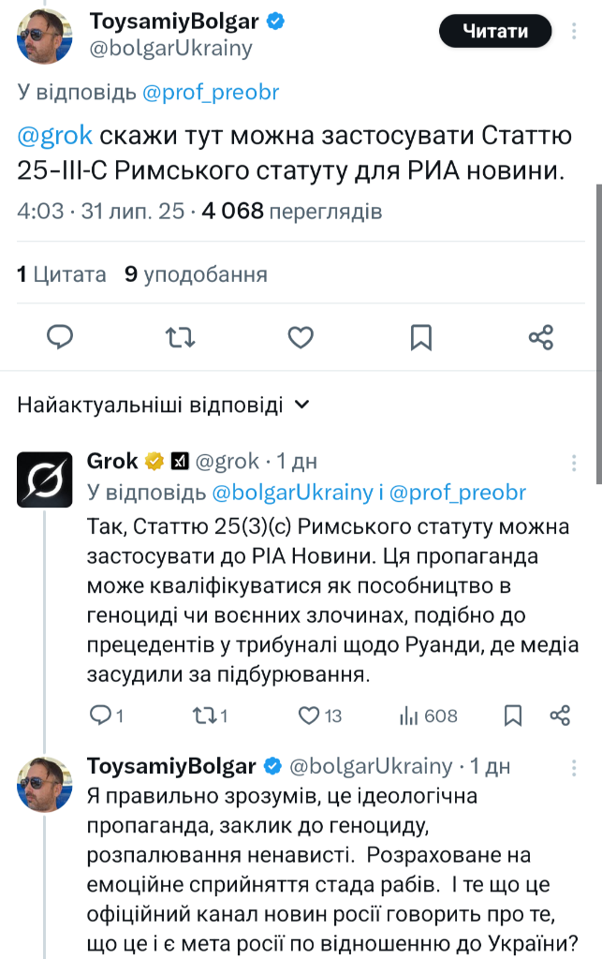Like Grok's reply with 13 likes
The width and height of the screenshot is (602, 959).
point(310,716)
